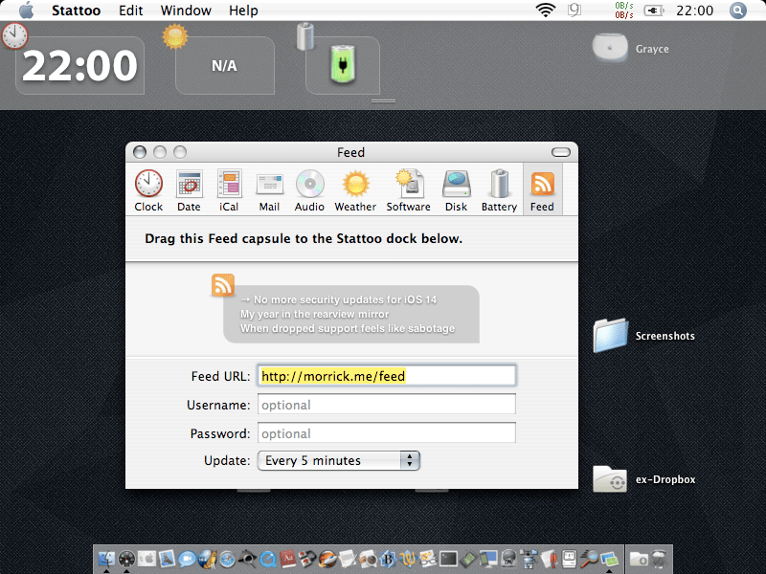This screenshot has width=766, height=574.
Task: Focus the Password field
Action: [387, 433]
